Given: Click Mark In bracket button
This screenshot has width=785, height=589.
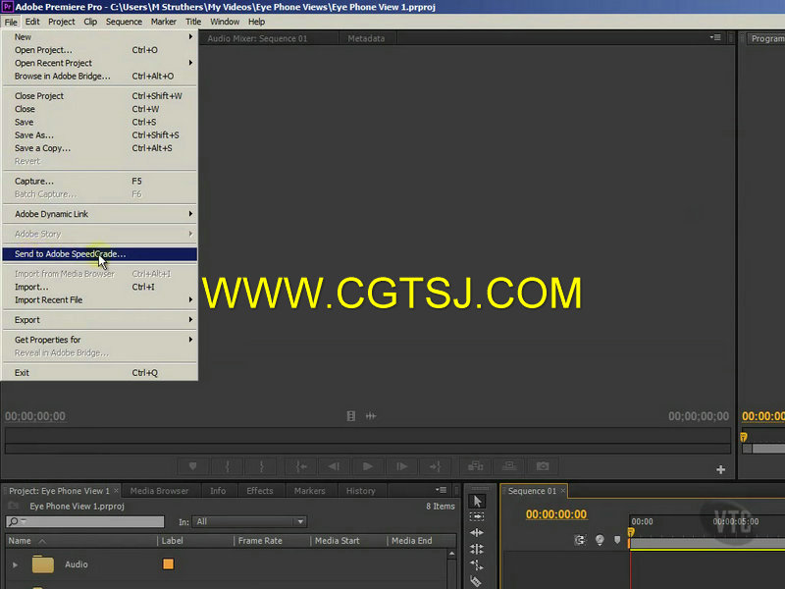Looking at the screenshot, I should (228, 467).
